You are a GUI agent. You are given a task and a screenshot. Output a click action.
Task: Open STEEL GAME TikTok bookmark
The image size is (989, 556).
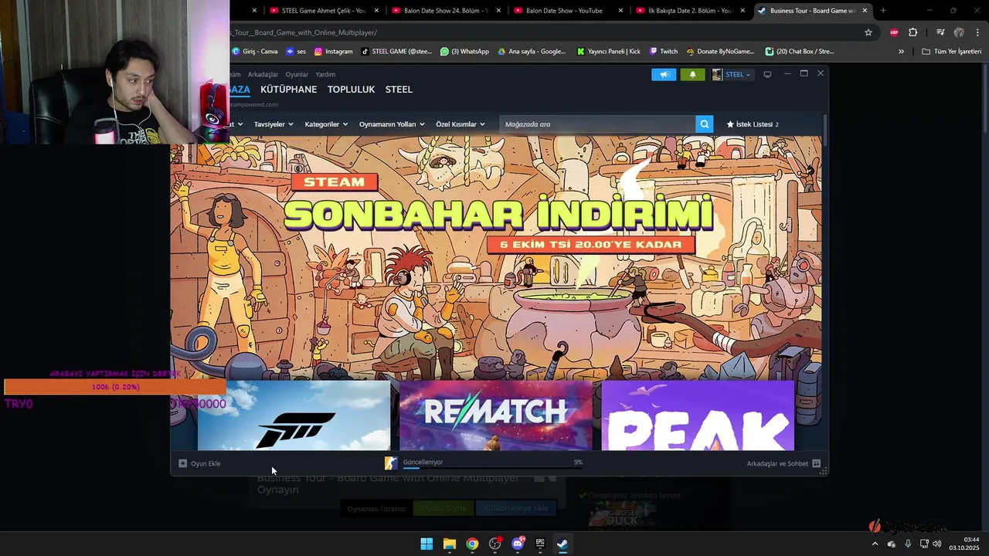(x=396, y=52)
